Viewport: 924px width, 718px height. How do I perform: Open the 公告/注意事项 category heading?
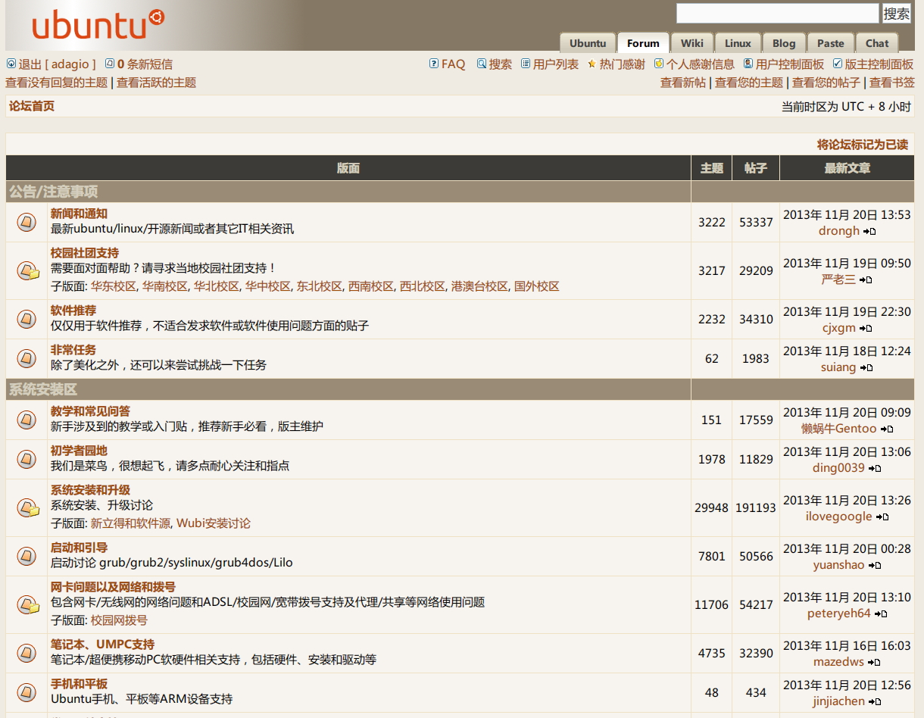pyautogui.click(x=54, y=192)
